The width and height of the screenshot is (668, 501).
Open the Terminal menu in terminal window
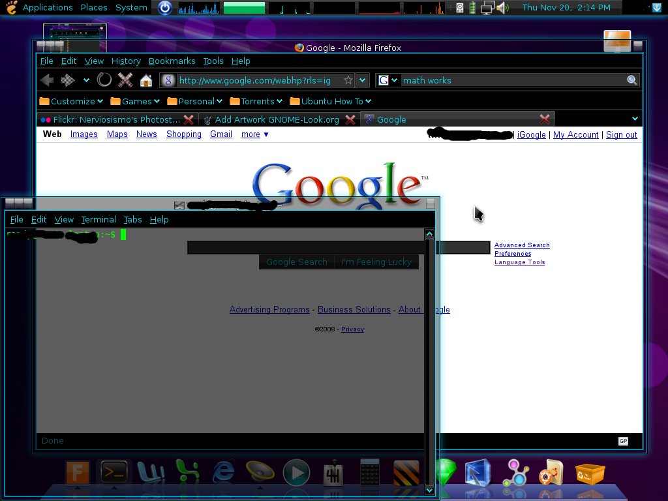99,219
